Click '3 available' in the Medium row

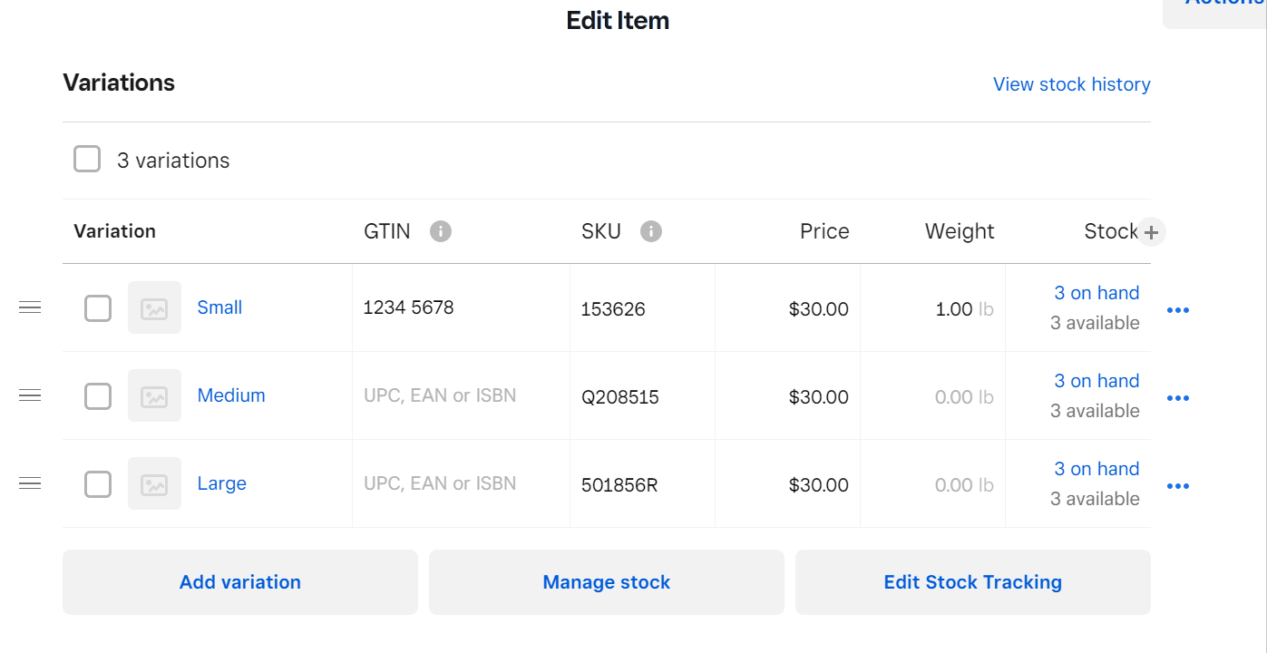click(x=1095, y=411)
